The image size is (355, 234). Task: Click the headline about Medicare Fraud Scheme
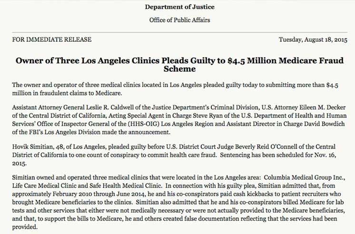point(179,65)
